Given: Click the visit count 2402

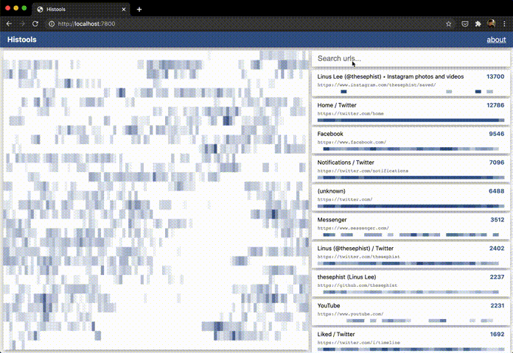Looking at the screenshot, I should click(x=497, y=248).
